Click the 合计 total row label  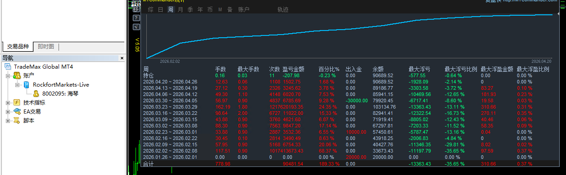point(149,164)
